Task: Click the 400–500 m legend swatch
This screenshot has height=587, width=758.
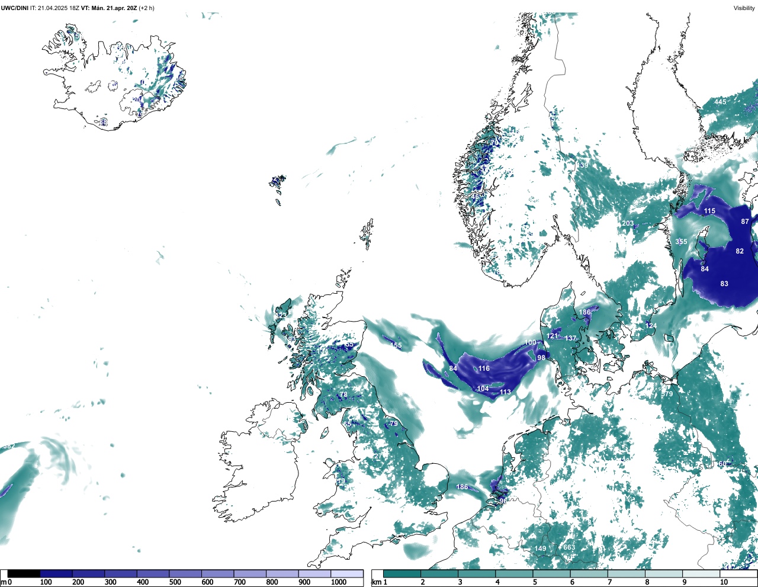Action: 153,574
